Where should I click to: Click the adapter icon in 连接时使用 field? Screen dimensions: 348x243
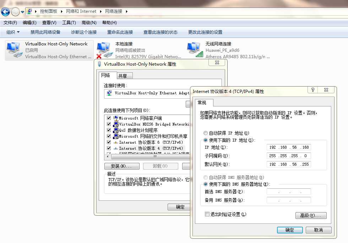click(109, 93)
